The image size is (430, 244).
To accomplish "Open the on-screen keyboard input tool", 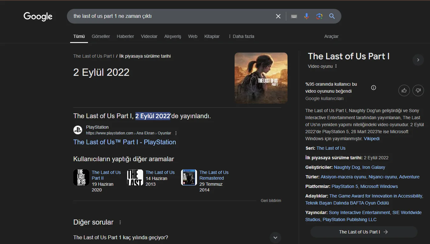I will click(294, 16).
